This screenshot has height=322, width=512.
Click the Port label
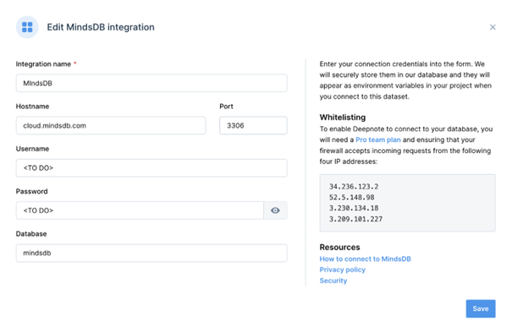(226, 106)
